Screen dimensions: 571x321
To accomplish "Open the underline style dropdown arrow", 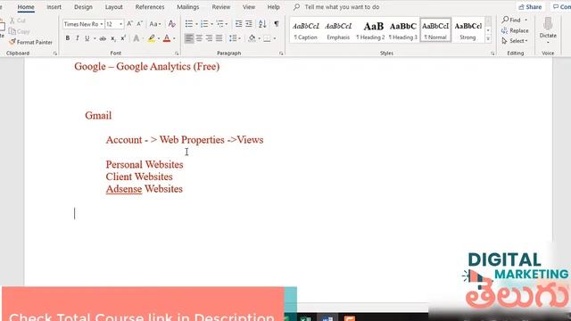I will pos(95,38).
